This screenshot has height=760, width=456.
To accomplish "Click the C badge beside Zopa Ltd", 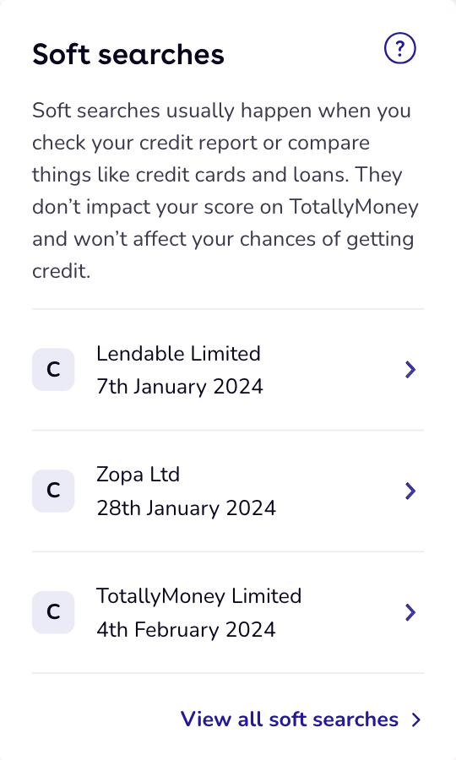I will [x=53, y=491].
